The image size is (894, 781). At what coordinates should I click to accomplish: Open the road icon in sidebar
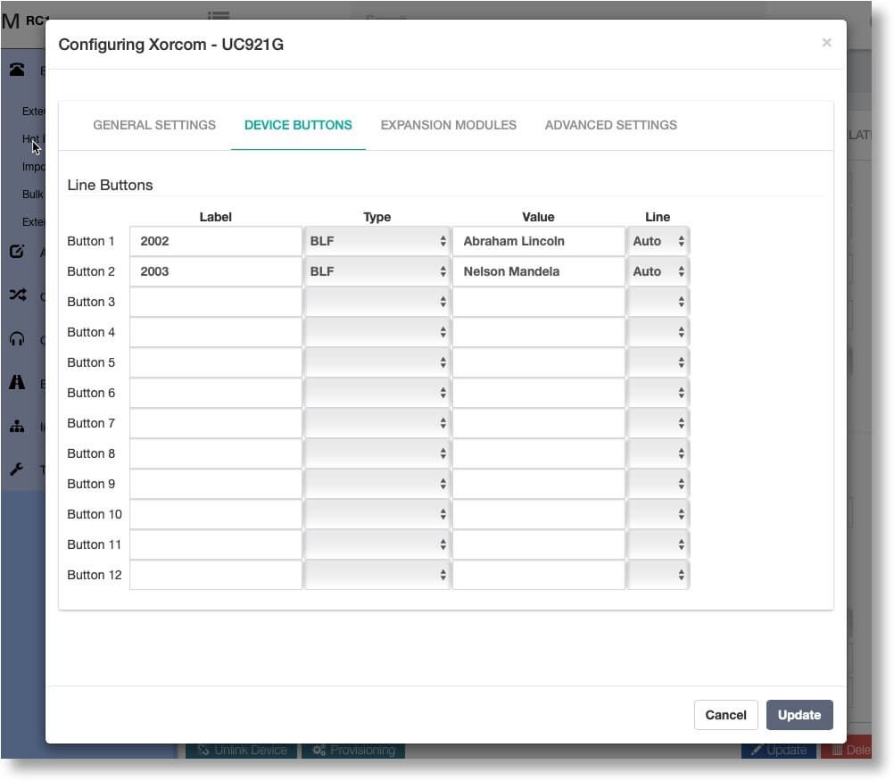click(x=17, y=382)
